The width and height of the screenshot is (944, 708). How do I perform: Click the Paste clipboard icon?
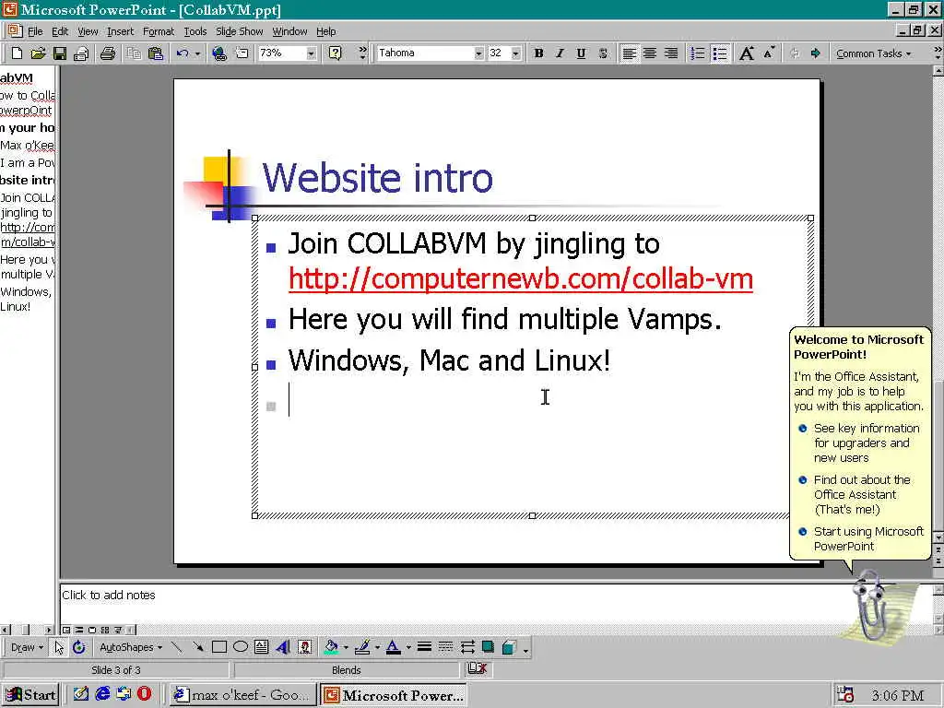point(155,53)
